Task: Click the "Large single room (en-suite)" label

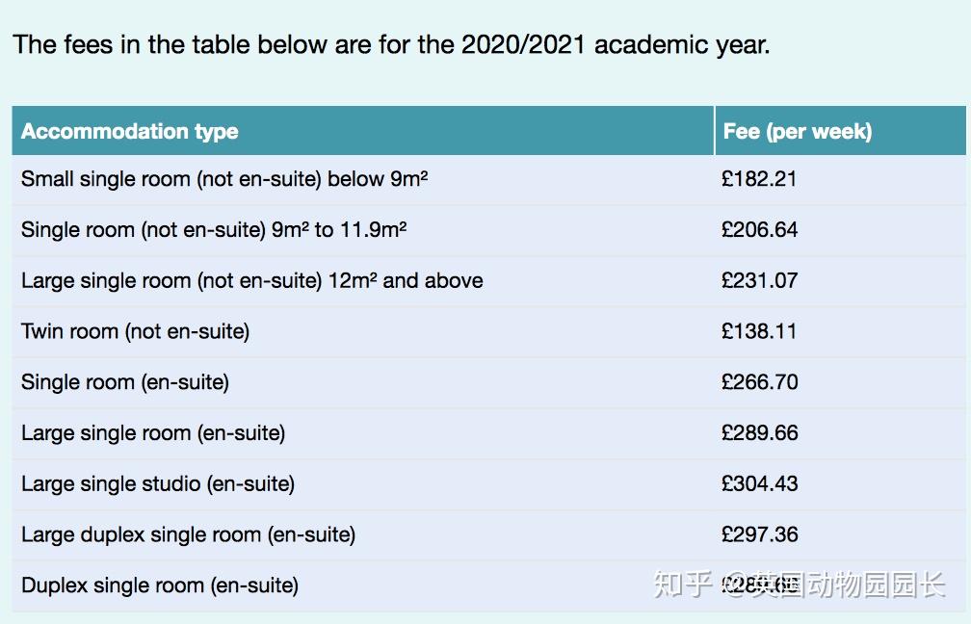Action: click(x=153, y=433)
